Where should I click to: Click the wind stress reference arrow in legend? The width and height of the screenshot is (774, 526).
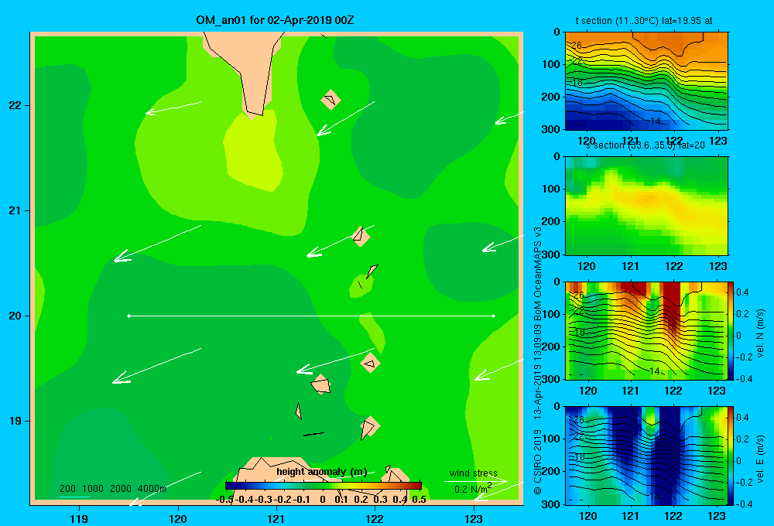pos(475,481)
